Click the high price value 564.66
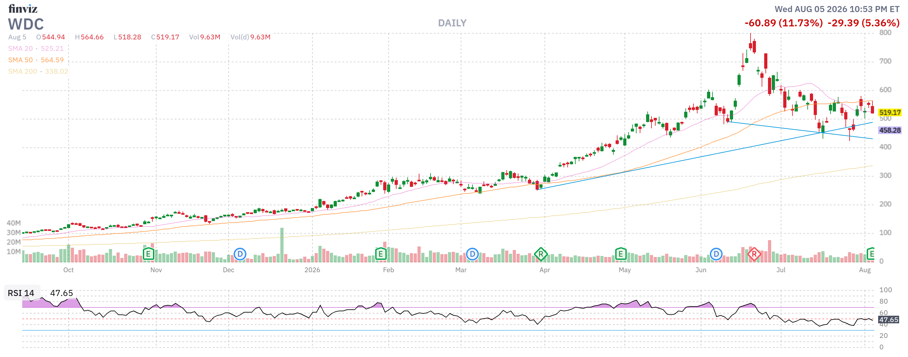The height and width of the screenshot is (357, 908). tap(92, 37)
